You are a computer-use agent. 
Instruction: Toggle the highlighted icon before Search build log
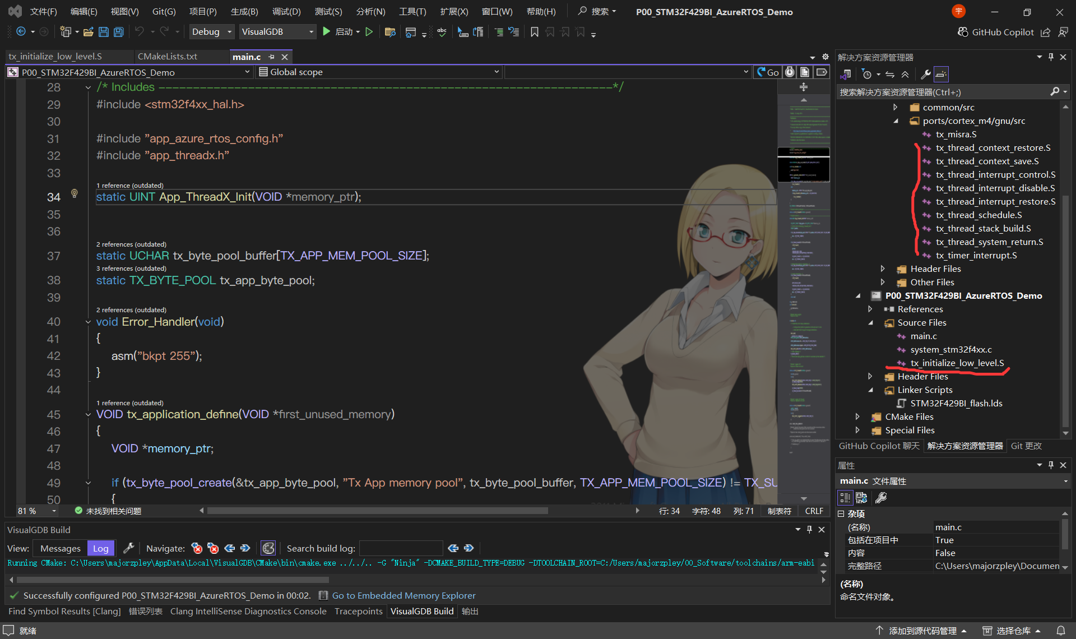268,548
